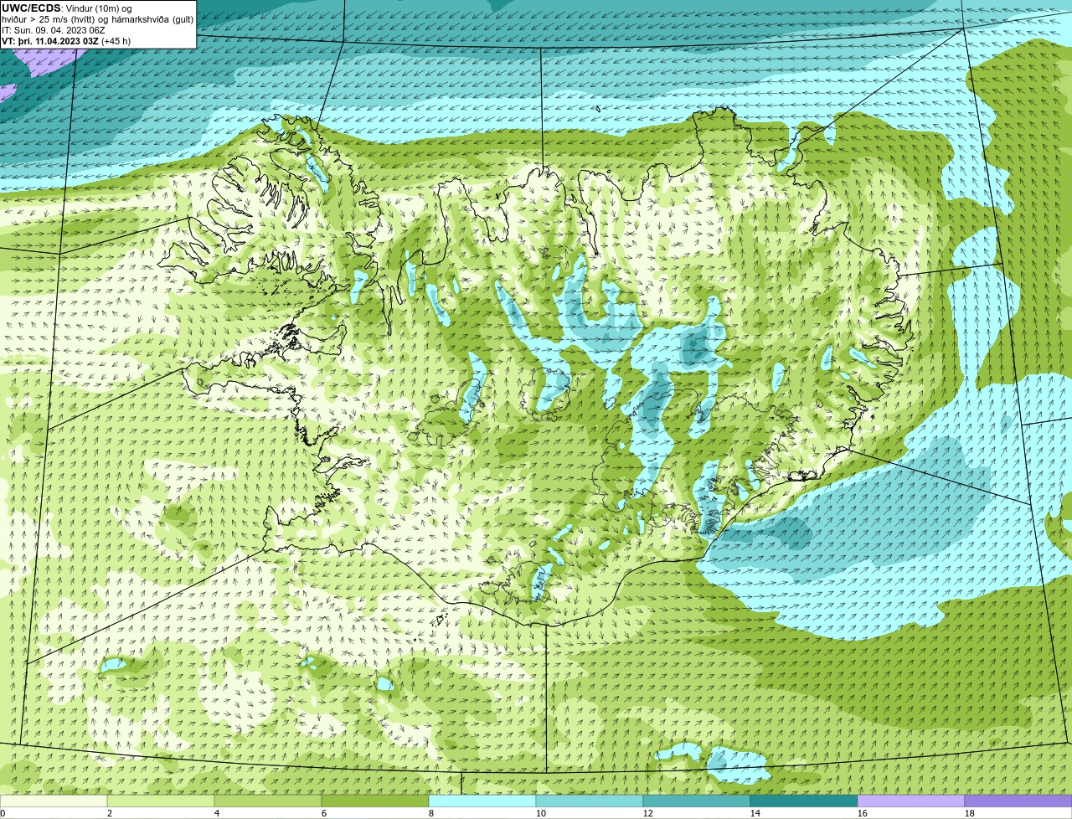Click the legend label "2"
This screenshot has height=819, width=1072.
[110, 813]
